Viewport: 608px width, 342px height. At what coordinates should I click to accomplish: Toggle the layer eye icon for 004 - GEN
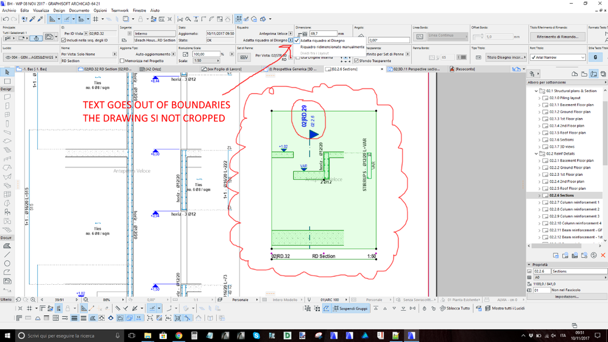point(8,57)
